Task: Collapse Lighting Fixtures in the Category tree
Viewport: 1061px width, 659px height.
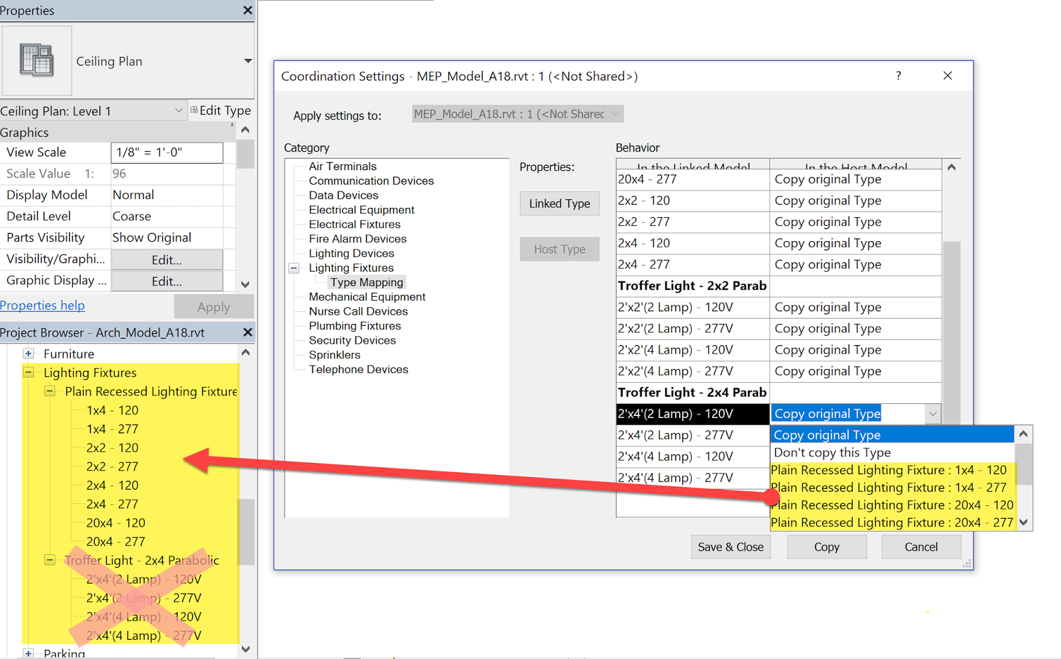Action: (x=294, y=268)
